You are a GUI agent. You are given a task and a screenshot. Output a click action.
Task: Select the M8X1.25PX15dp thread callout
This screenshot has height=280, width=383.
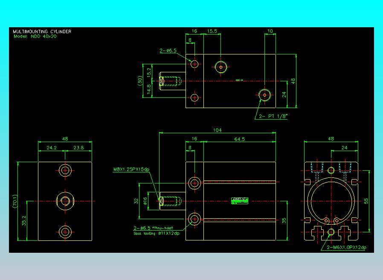click(131, 169)
